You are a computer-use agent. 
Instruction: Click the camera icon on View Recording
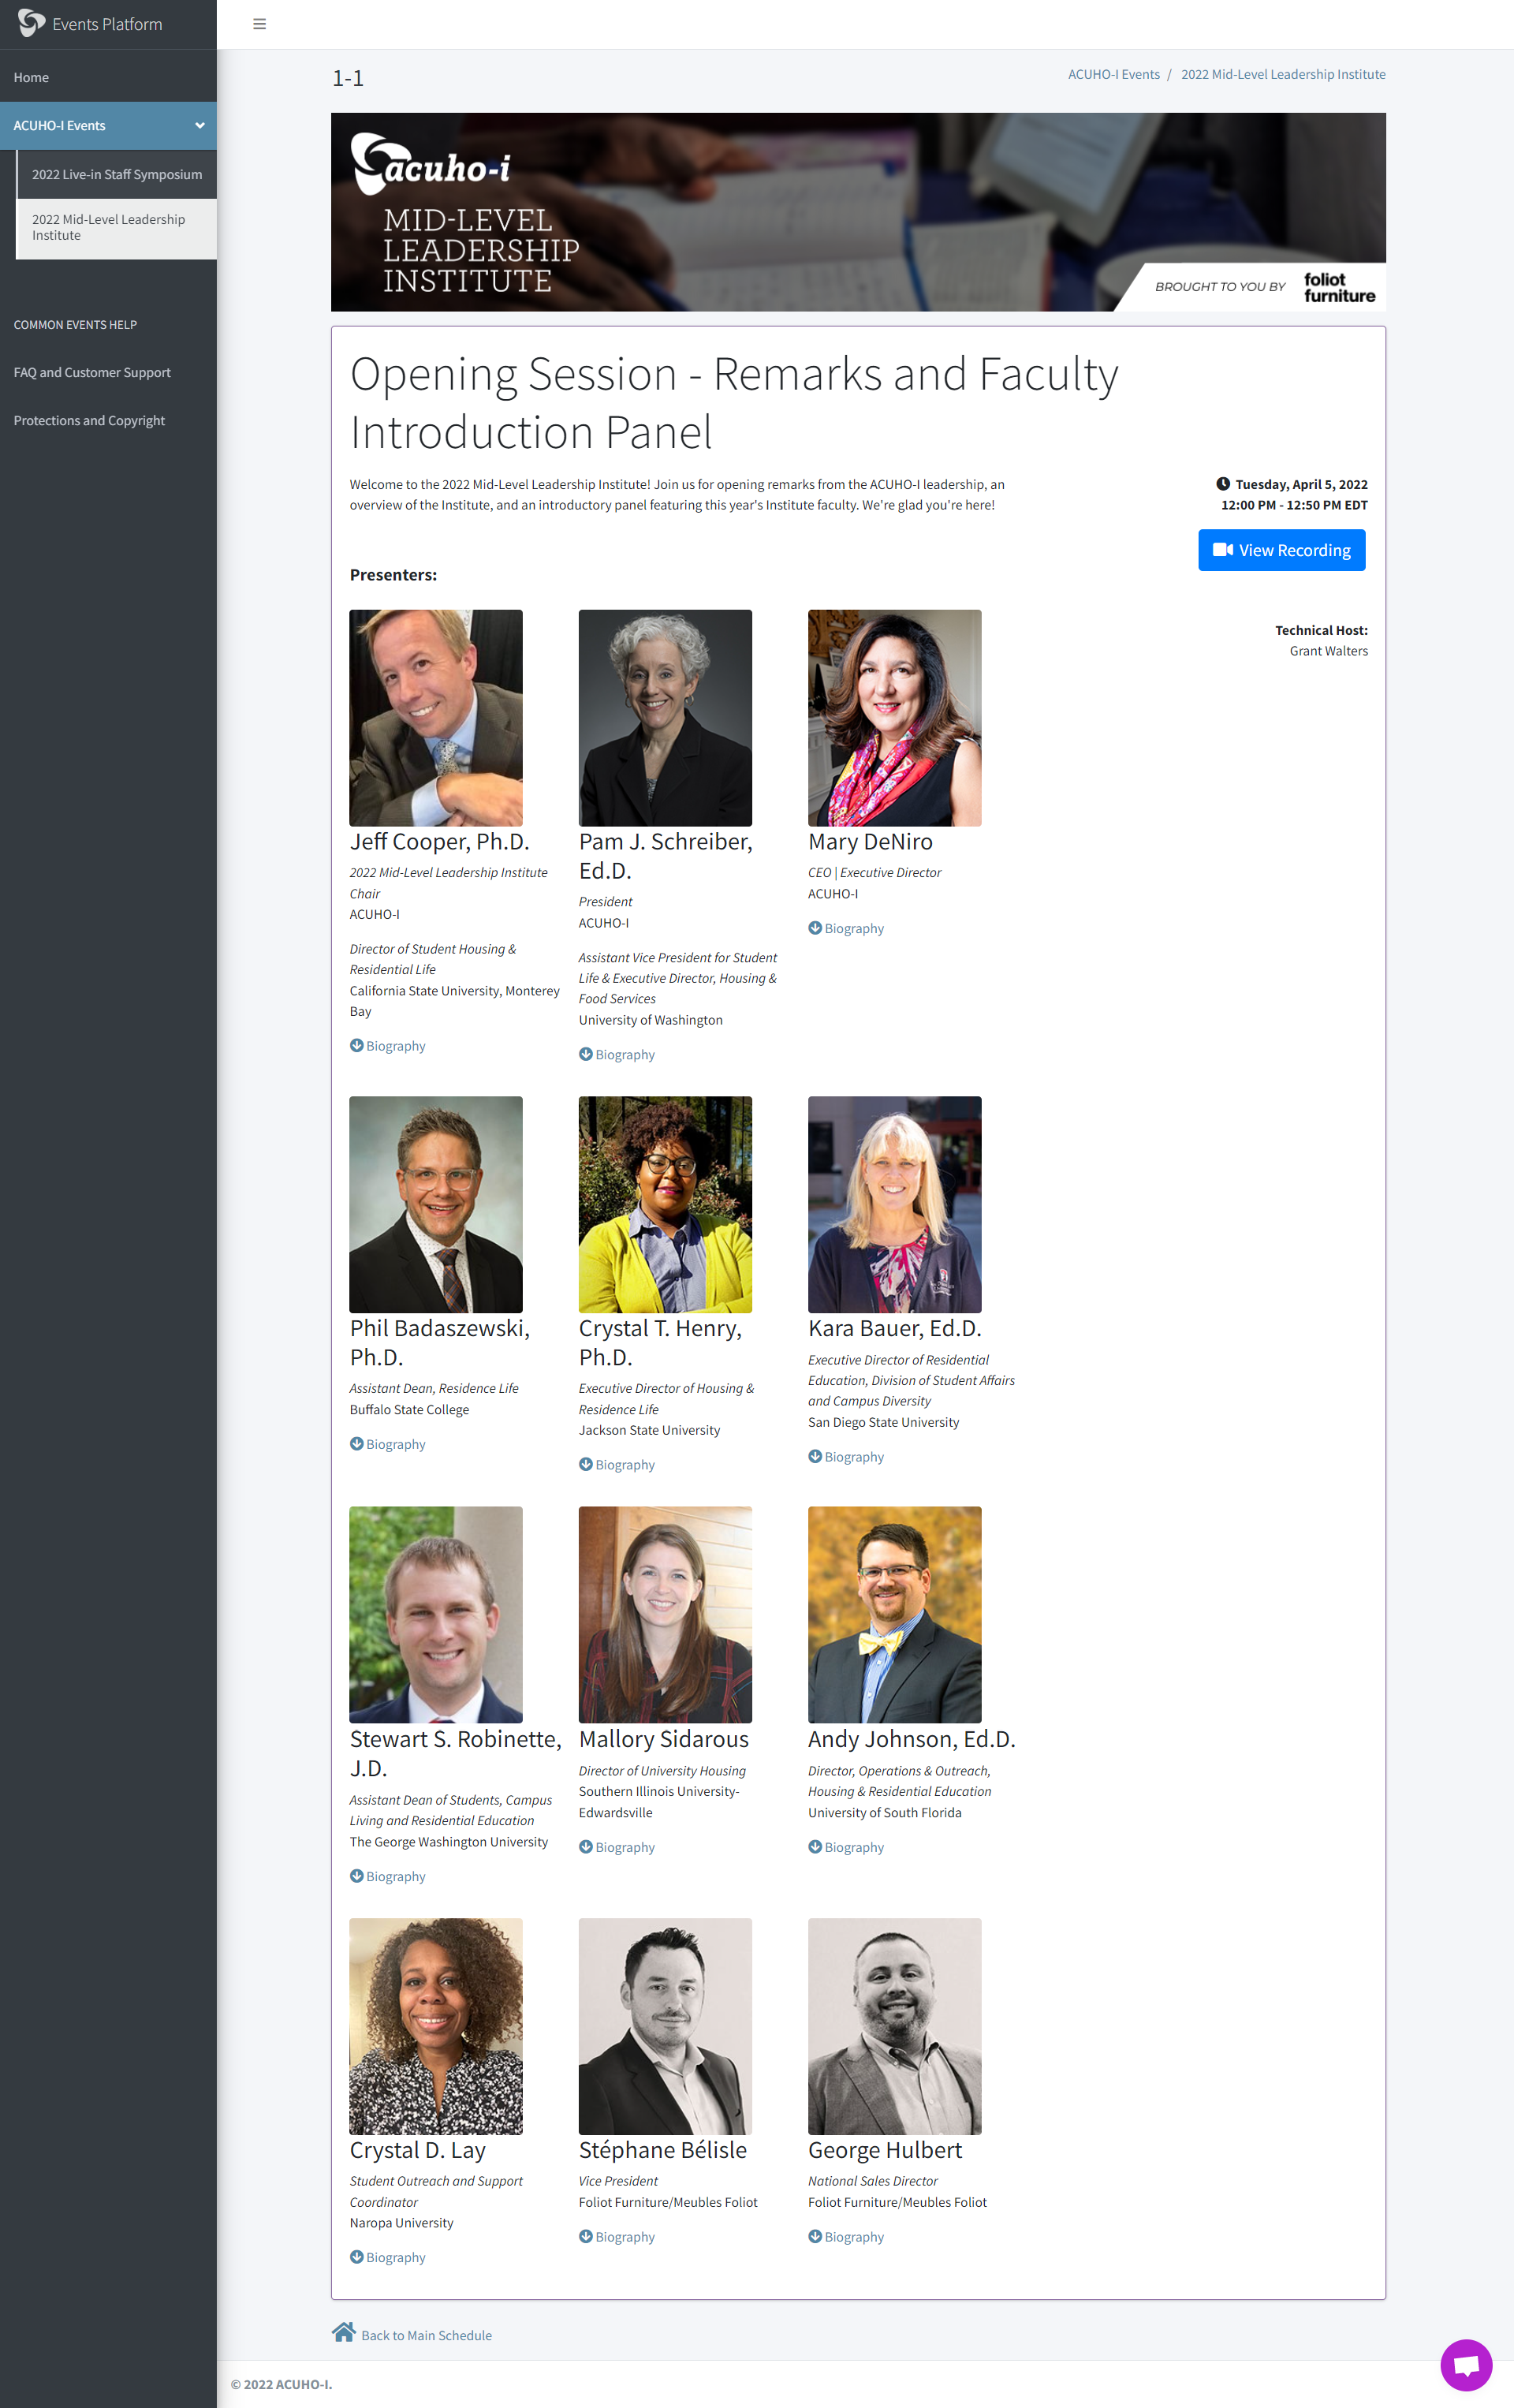pyautogui.click(x=1222, y=550)
